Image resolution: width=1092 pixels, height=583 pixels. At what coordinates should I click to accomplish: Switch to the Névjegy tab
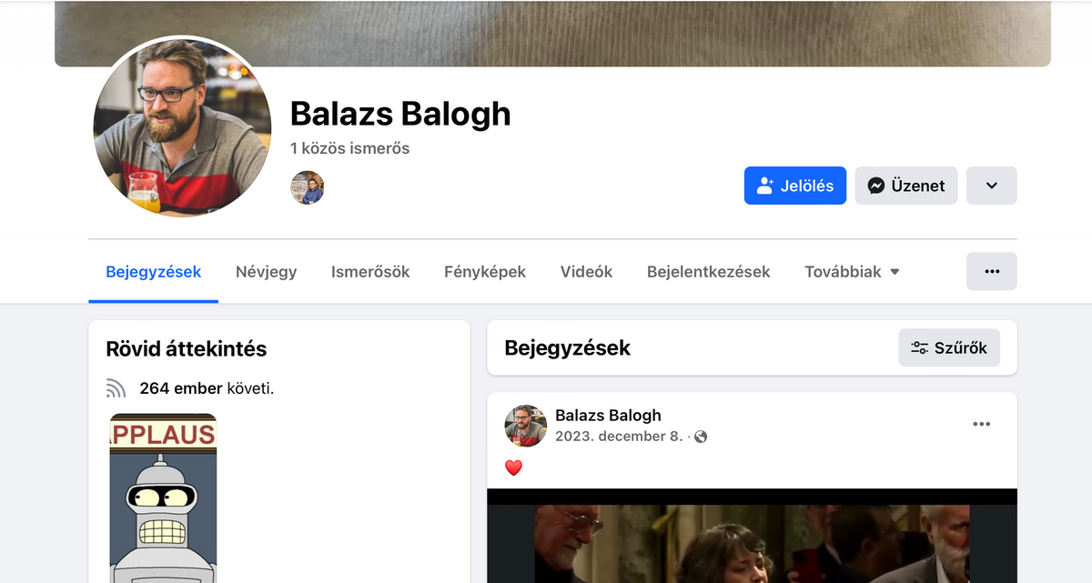tap(266, 271)
